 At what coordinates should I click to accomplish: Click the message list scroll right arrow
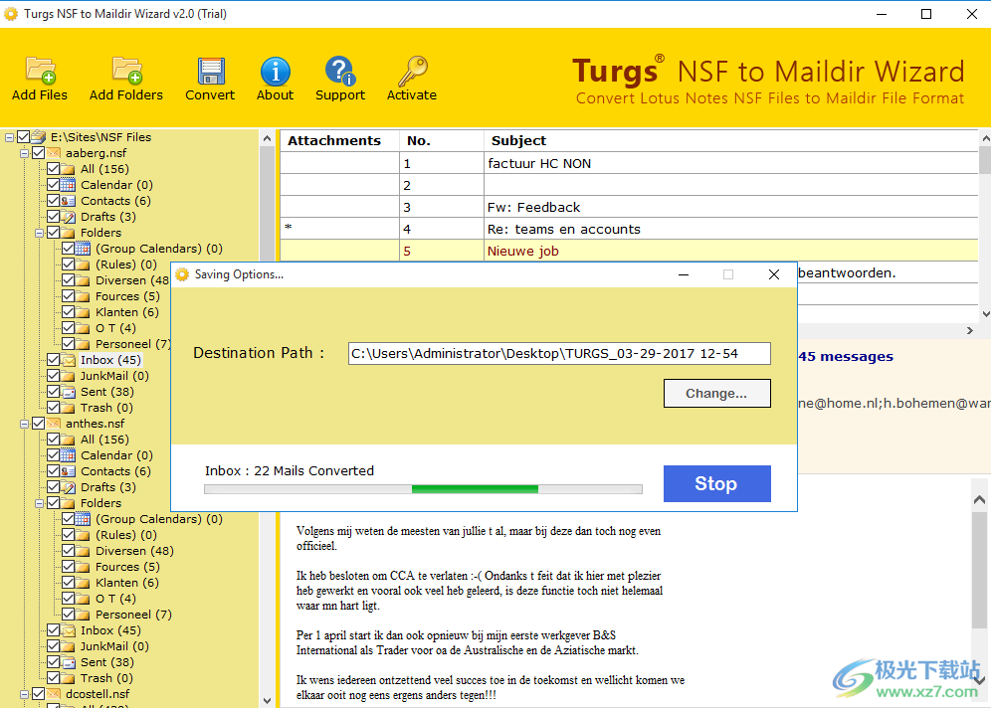coord(969,330)
